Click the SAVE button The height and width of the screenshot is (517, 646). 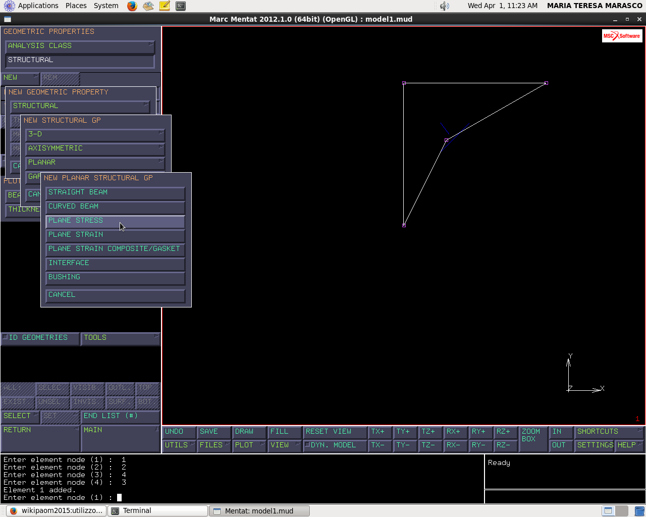[x=214, y=432]
